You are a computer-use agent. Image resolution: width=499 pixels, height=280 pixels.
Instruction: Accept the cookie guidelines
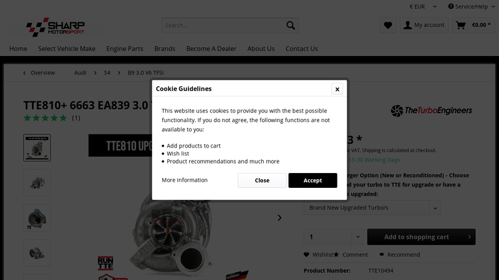tap(312, 180)
